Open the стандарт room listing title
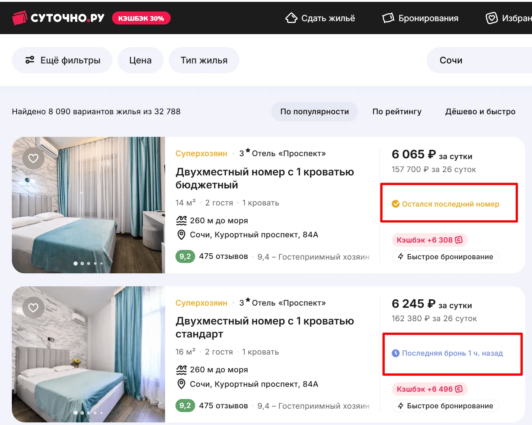This screenshot has height=425, width=532. (x=264, y=327)
